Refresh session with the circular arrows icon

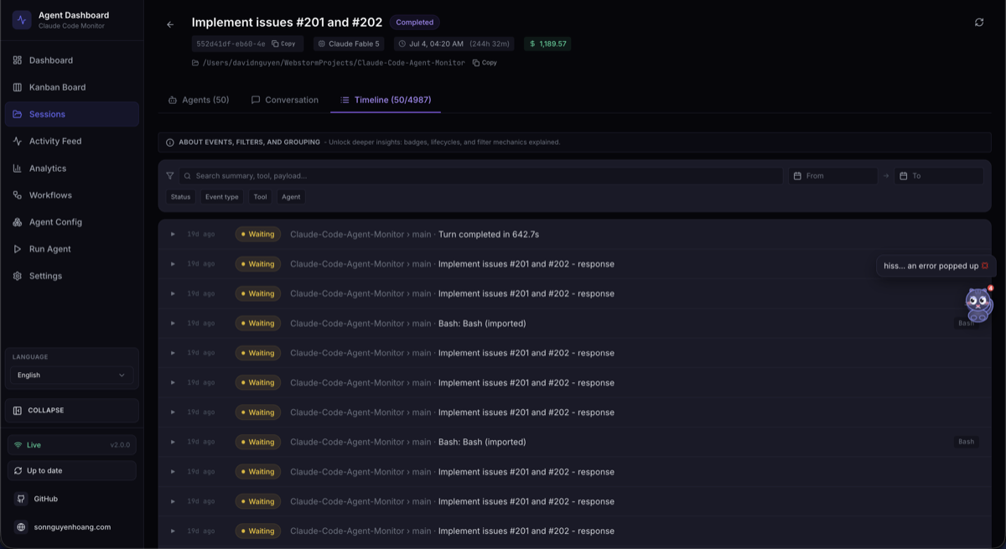979,23
